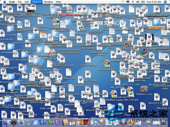Open the Help menu
170x127 pixels.
[58, 2]
